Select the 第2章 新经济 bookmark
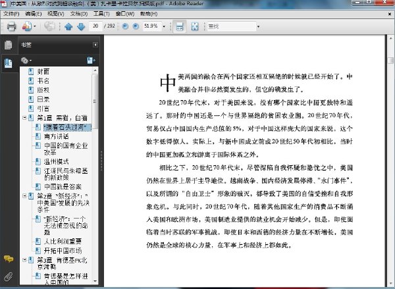The height and width of the screenshot is (289, 395). click(63, 203)
